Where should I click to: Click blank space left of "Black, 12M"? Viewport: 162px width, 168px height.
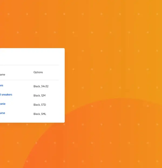[x=24, y=96]
